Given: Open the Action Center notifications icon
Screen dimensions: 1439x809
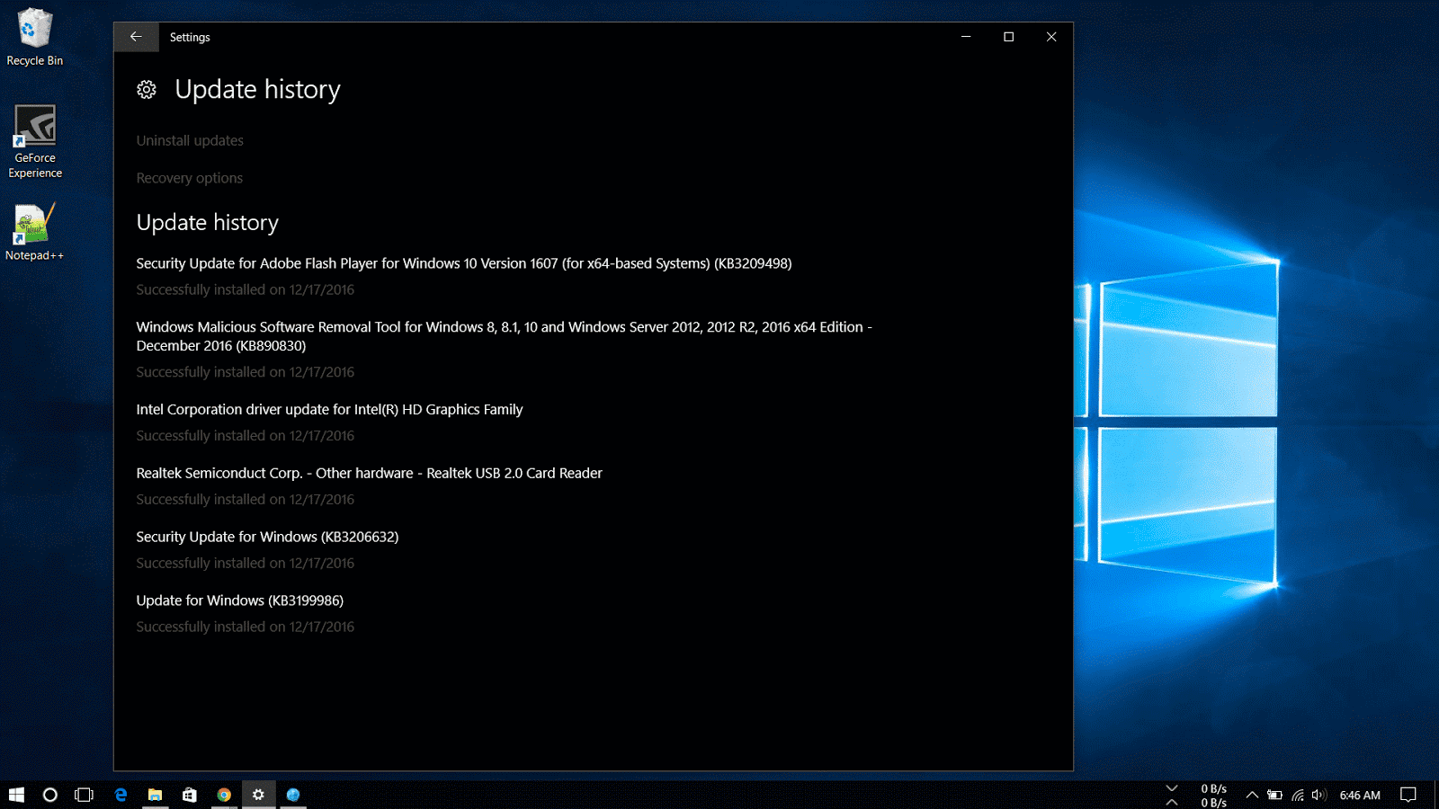Looking at the screenshot, I should click(1408, 795).
